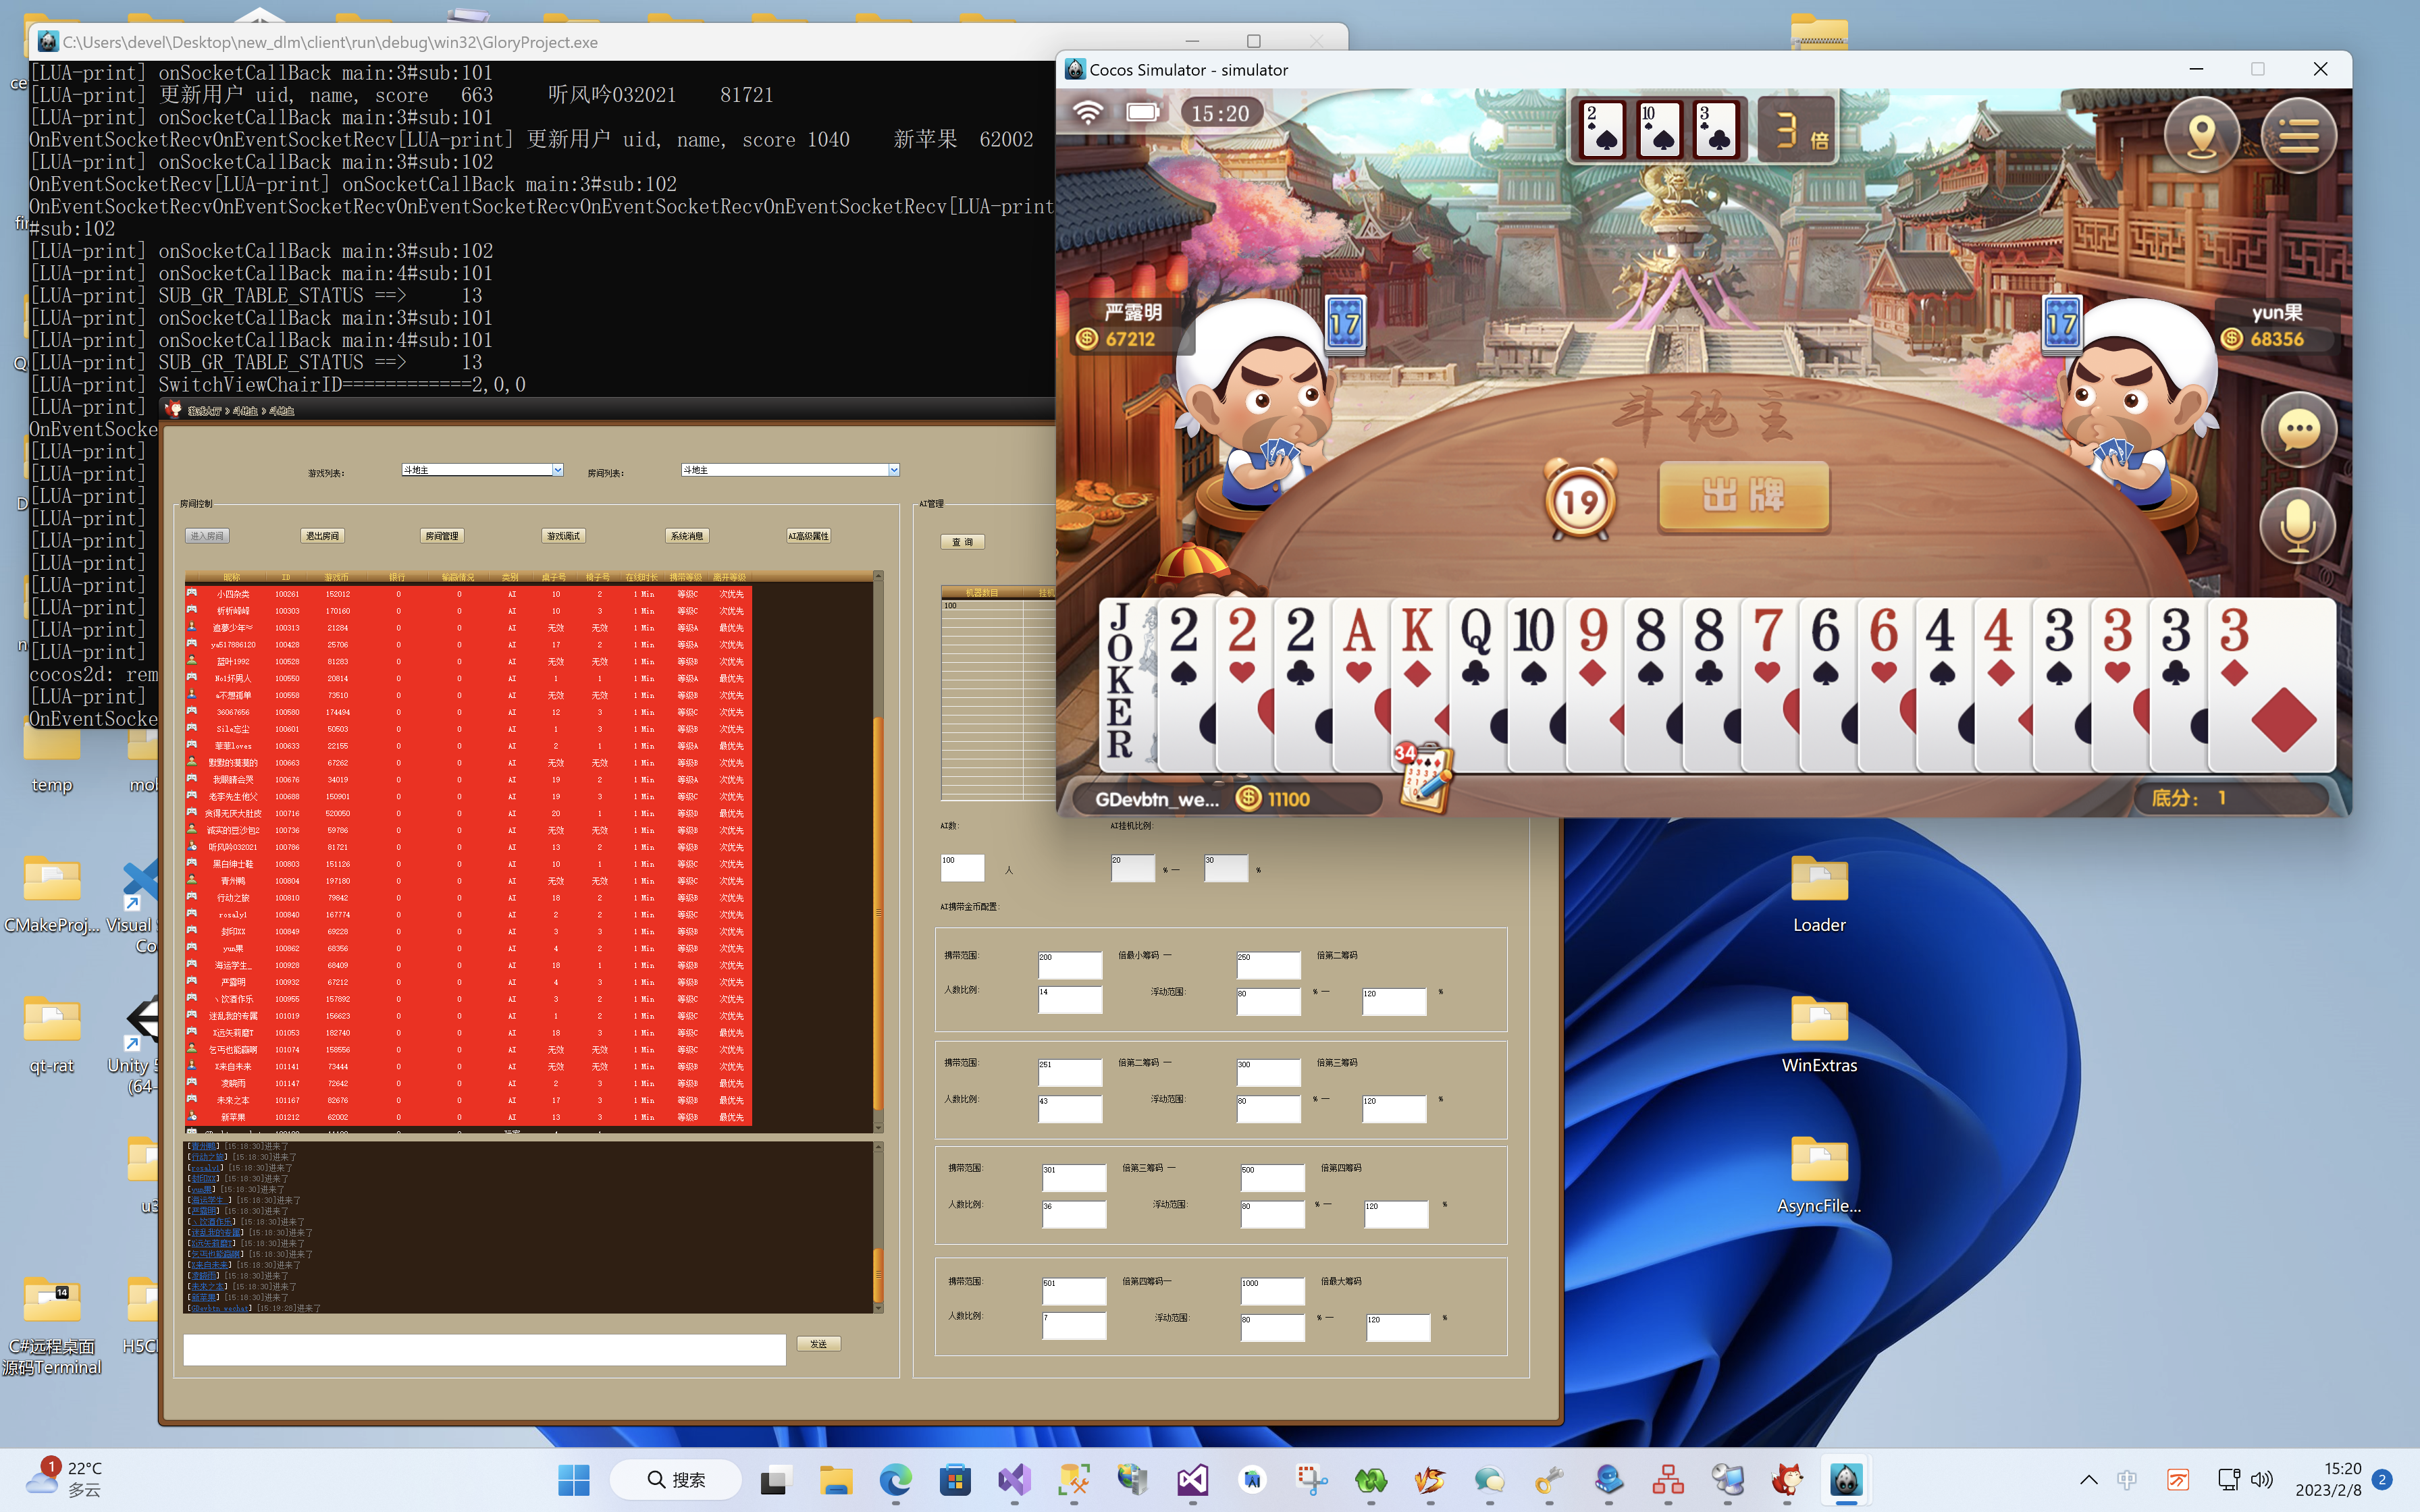Click the battery status icon in simulator

point(1143,110)
